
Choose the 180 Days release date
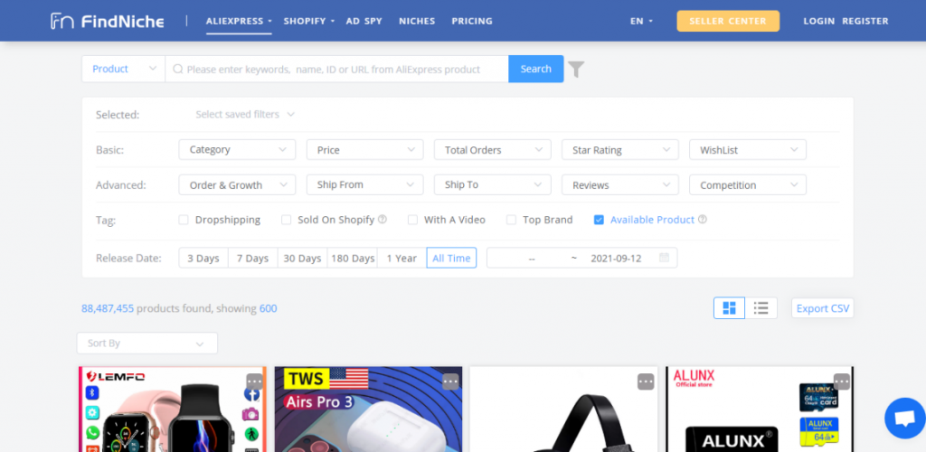point(353,258)
